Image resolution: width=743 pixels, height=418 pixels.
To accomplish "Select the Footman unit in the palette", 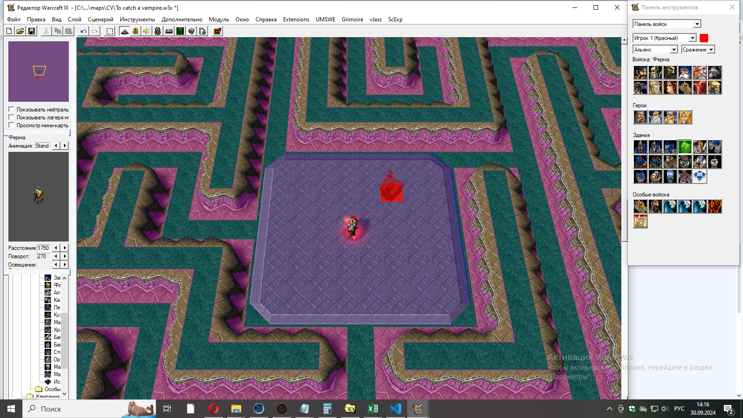I will [655, 72].
